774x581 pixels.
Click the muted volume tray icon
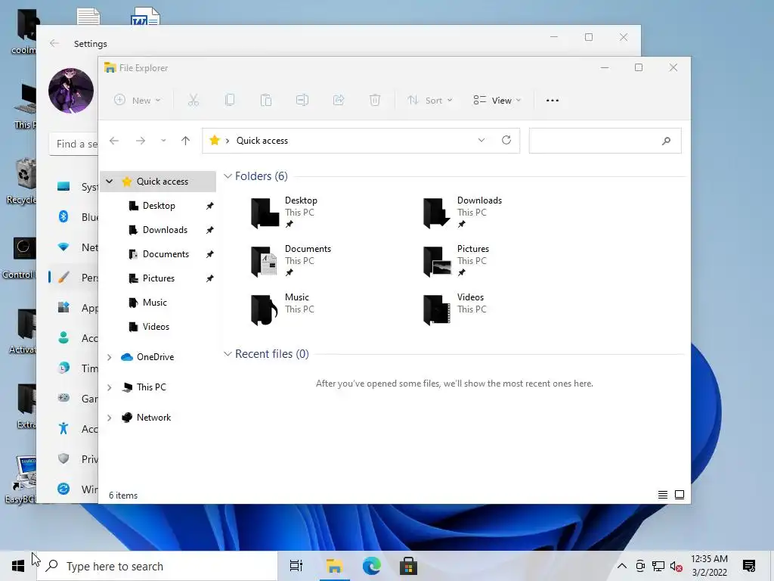pyautogui.click(x=676, y=566)
